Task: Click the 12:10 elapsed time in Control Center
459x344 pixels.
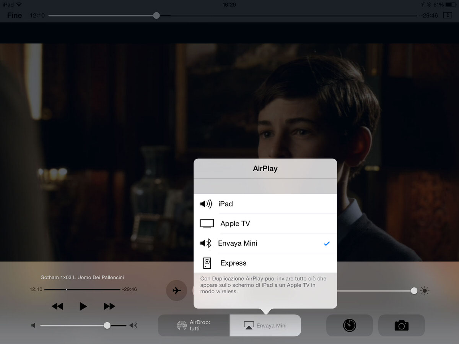Action: [x=36, y=289]
